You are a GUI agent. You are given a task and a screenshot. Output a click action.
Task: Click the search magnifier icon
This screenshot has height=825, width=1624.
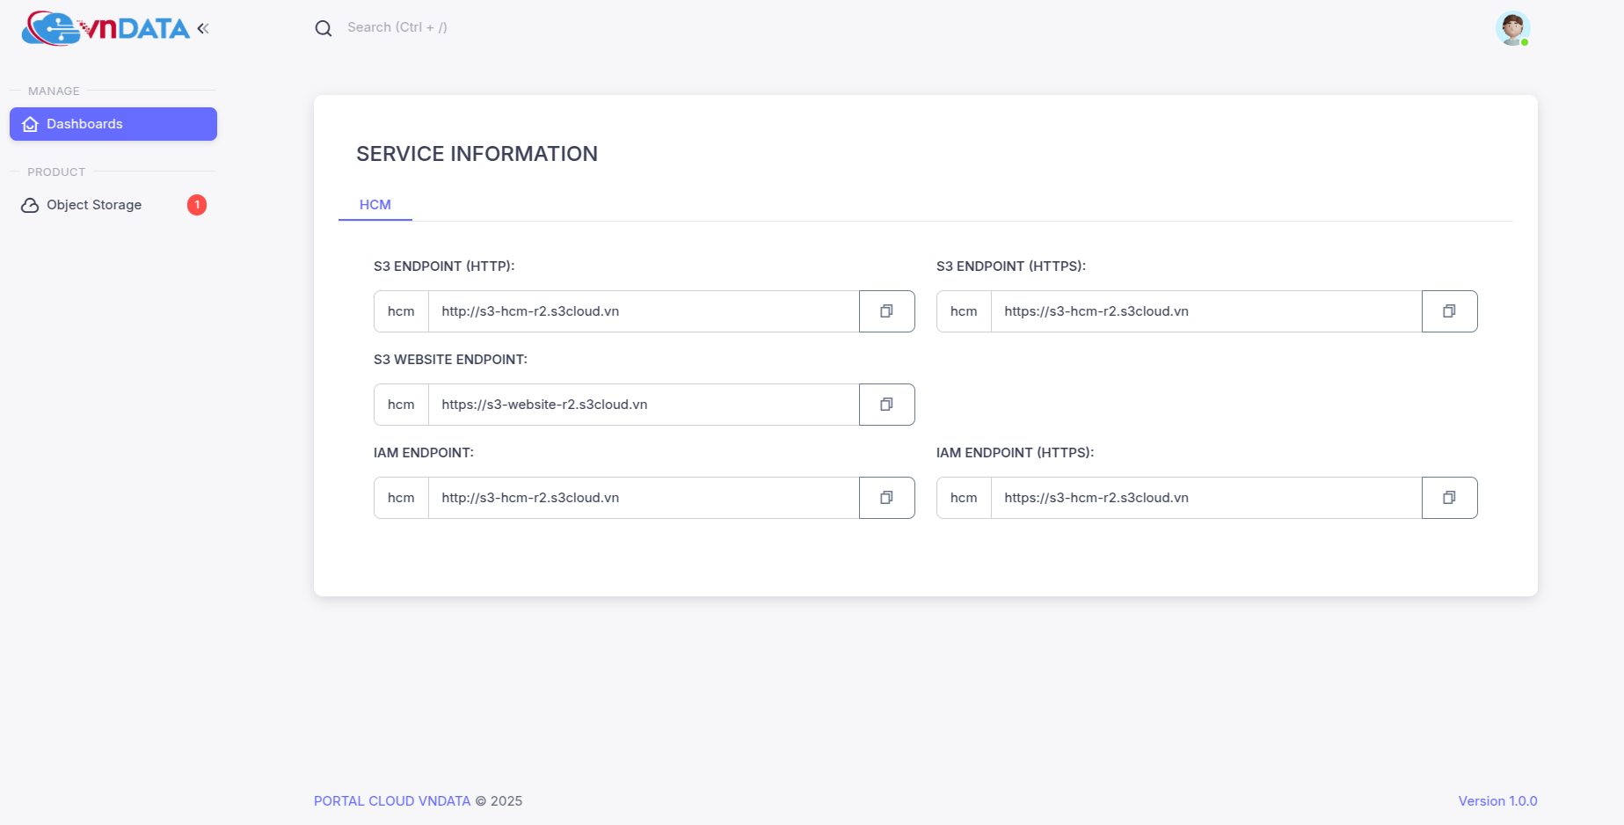pos(324,28)
